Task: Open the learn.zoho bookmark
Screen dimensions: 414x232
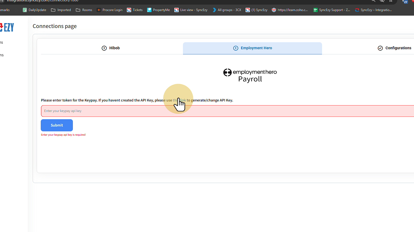Action: [x=290, y=10]
